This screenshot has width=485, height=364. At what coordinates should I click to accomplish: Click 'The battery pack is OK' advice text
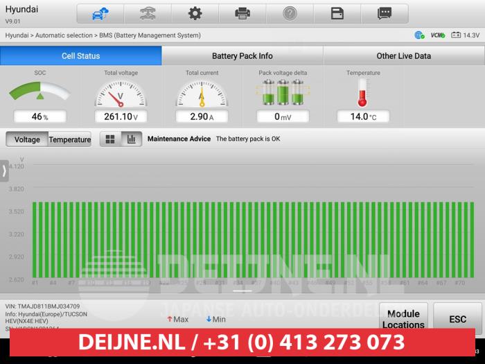tap(248, 139)
